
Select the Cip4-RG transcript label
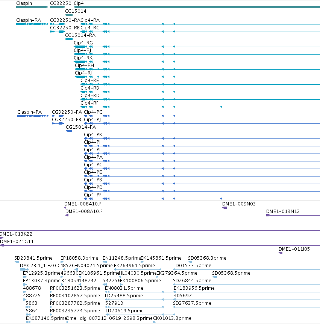[83, 43]
